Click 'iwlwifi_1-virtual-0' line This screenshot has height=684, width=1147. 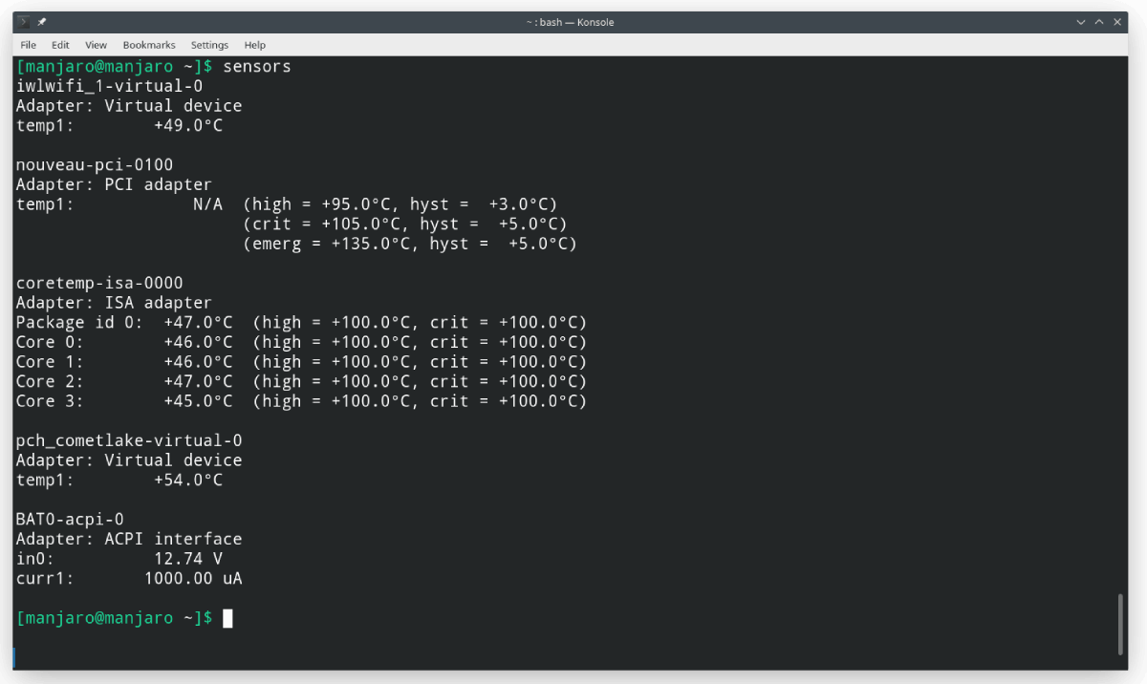pyautogui.click(x=109, y=86)
